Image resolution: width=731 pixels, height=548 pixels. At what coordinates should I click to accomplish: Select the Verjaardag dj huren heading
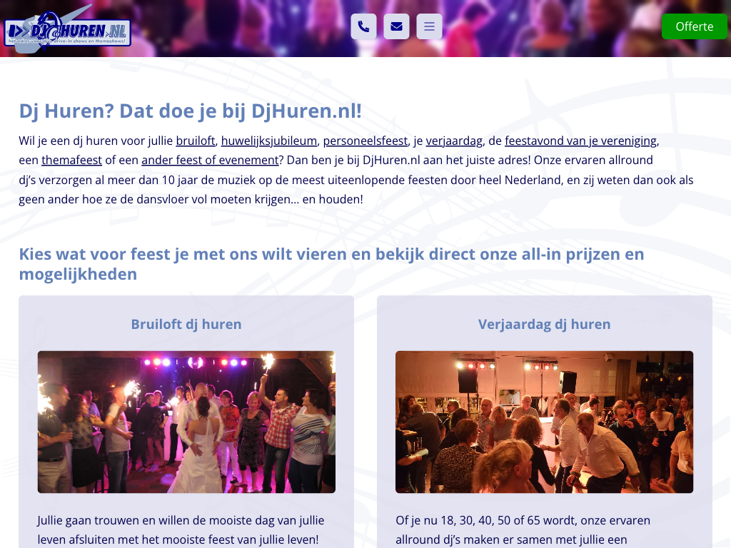545,325
